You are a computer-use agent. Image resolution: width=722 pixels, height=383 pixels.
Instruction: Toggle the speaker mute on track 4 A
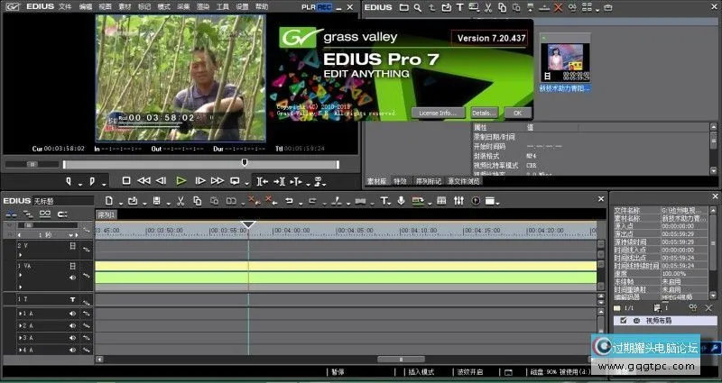tap(73, 350)
